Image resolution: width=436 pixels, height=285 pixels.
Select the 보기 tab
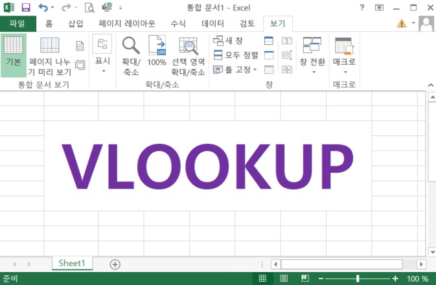click(277, 23)
